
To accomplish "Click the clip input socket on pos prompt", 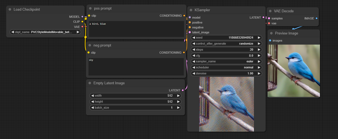I will point(89,16).
